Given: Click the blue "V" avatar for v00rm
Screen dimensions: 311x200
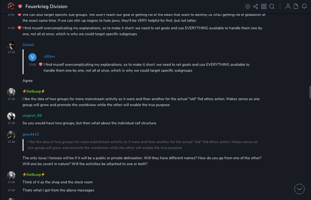Looking at the screenshot, I should [32, 57].
